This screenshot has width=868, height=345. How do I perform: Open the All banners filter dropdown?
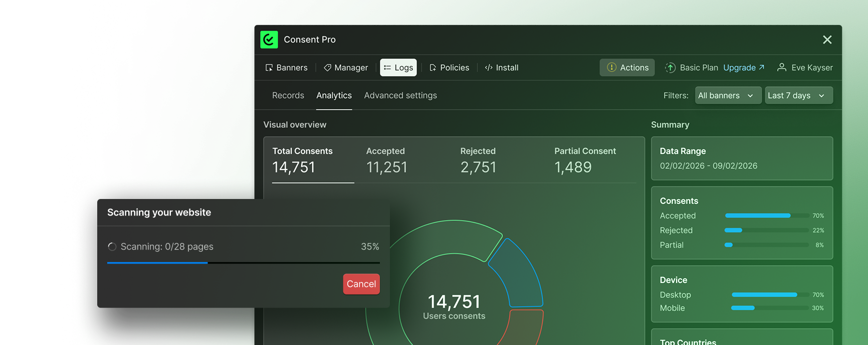click(x=728, y=95)
